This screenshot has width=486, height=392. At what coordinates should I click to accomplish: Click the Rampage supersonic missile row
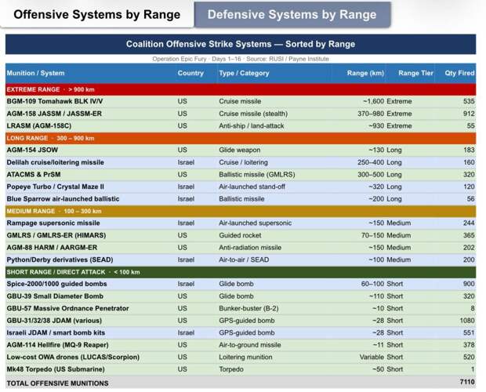point(53,223)
